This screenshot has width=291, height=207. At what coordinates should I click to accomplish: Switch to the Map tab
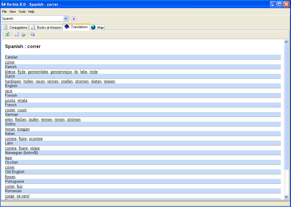tap(97, 27)
